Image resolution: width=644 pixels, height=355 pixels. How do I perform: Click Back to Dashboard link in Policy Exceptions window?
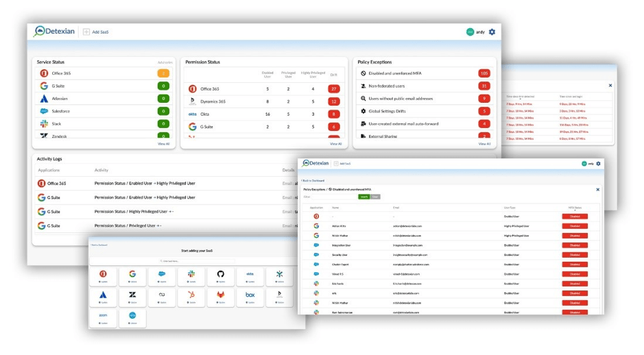pyautogui.click(x=313, y=180)
